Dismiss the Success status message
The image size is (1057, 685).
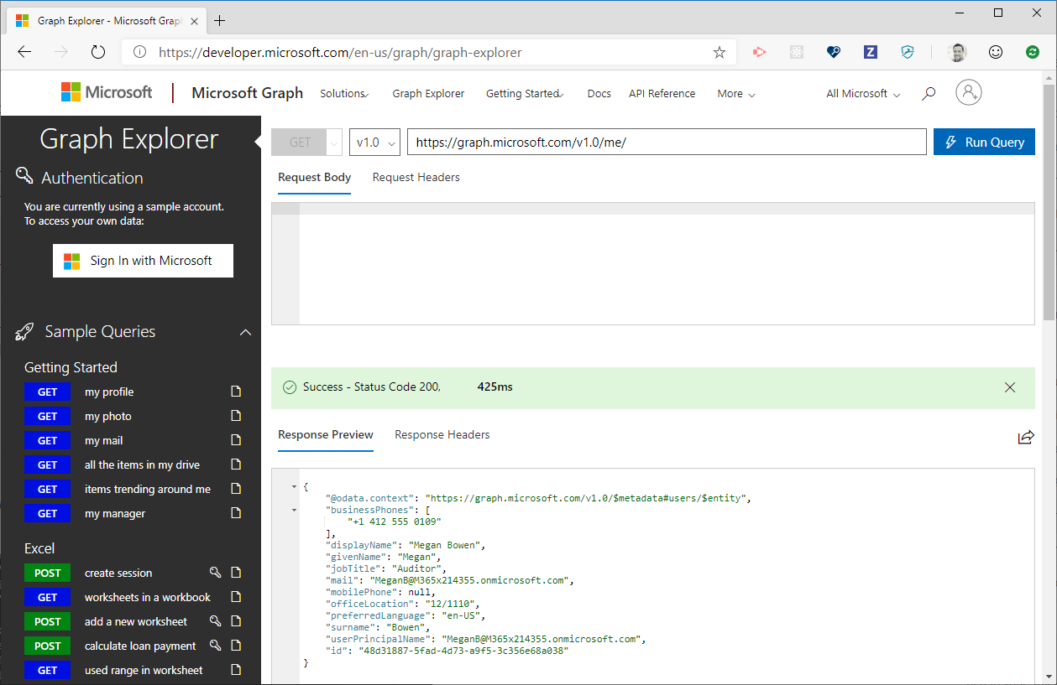click(1010, 387)
